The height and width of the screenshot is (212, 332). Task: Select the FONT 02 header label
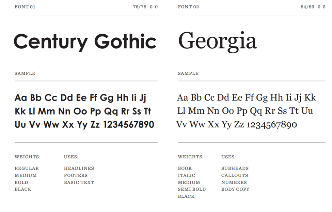coord(188,7)
